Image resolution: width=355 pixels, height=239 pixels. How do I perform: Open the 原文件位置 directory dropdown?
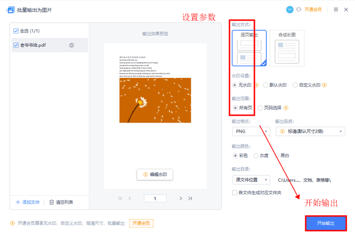pos(251,180)
